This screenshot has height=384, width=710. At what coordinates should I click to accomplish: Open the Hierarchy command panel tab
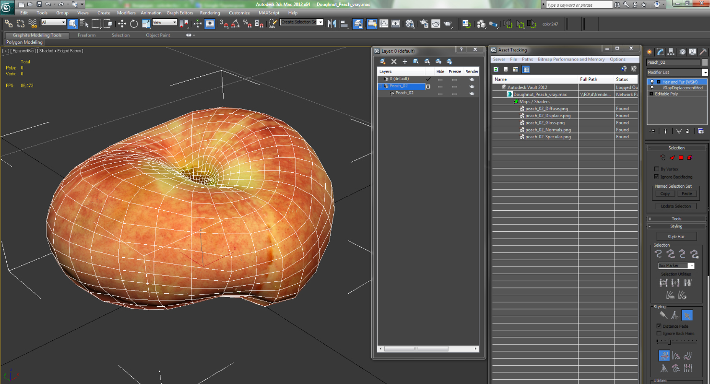[671, 52]
